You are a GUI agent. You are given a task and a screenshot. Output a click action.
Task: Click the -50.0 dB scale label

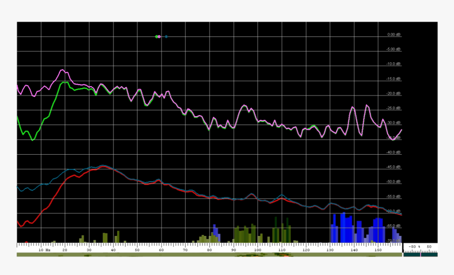[393, 182]
